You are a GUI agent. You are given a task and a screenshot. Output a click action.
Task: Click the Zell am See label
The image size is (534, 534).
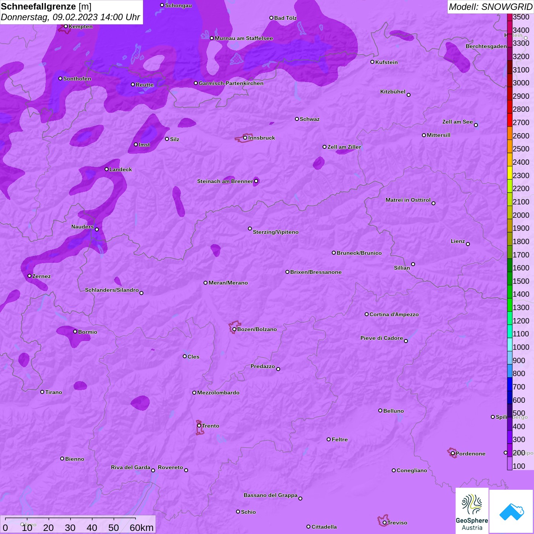pos(458,122)
